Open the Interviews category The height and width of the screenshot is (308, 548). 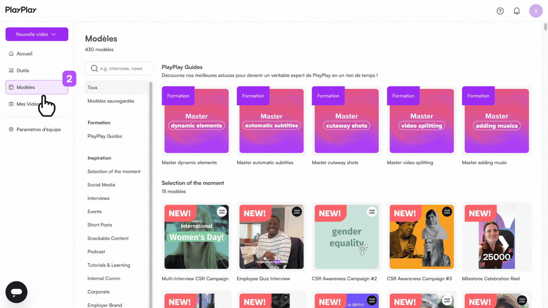(98, 198)
